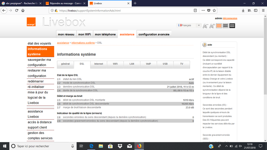This screenshot has width=267, height=150.
Task: Open the Firefox downloads panel
Action: (x=243, y=11)
